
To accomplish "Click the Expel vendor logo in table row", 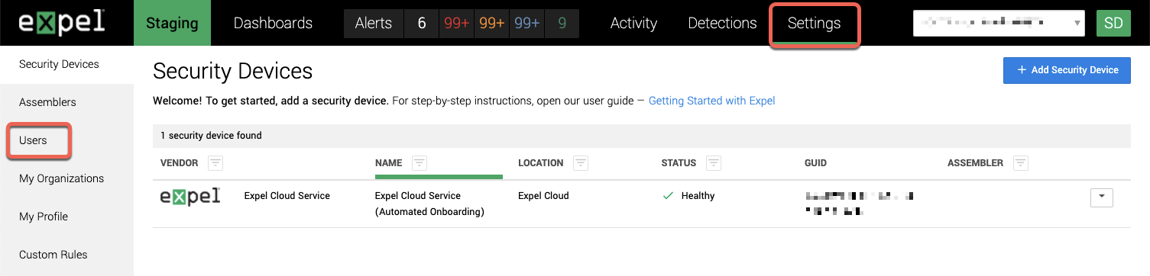I will coord(190,196).
